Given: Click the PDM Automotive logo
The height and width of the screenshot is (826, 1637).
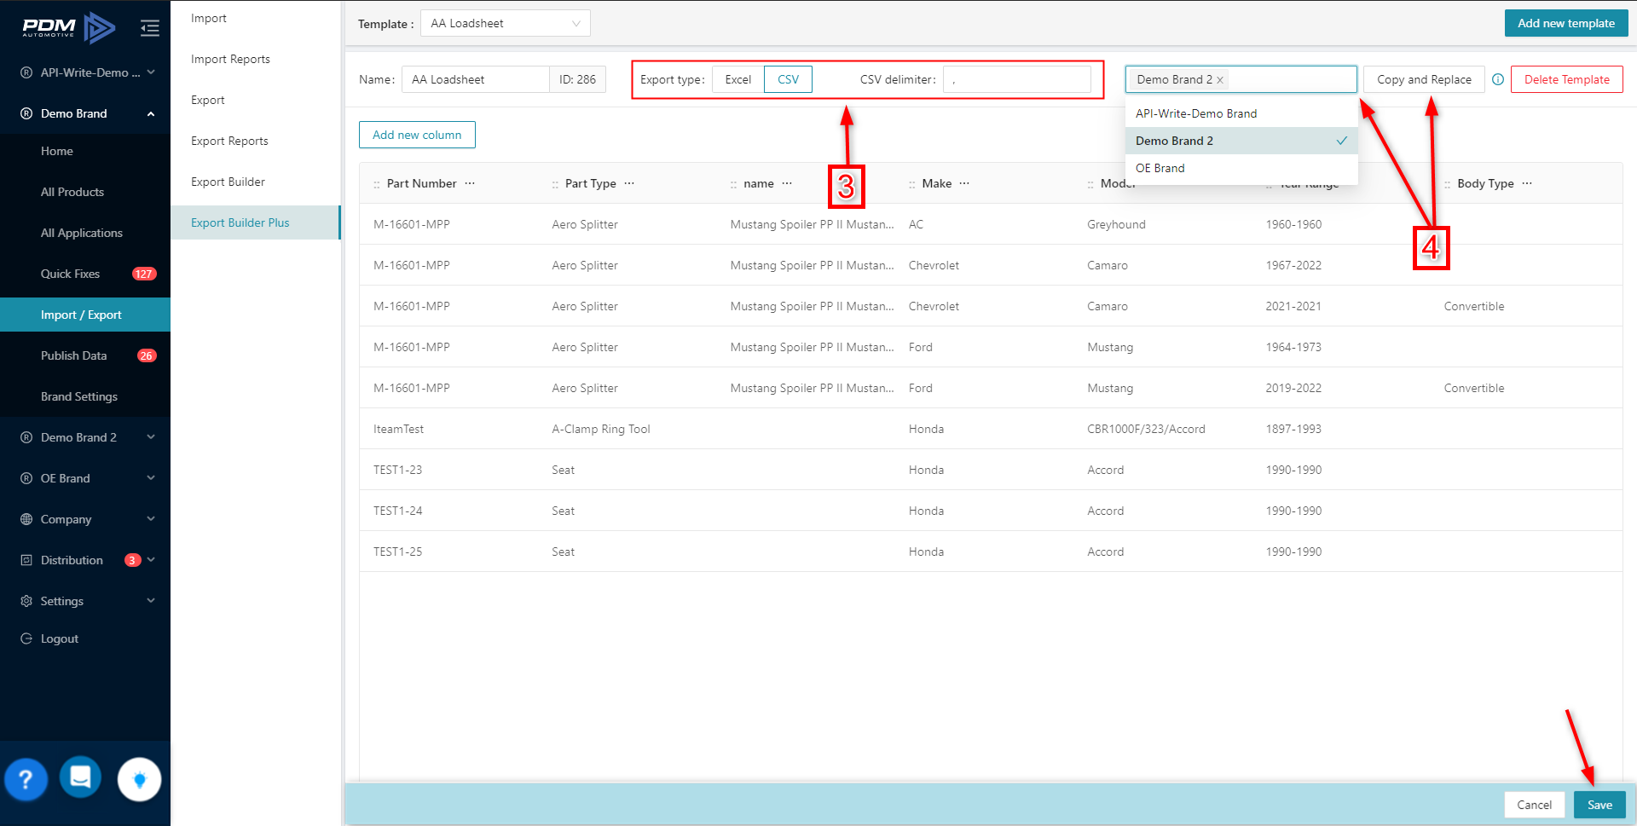Looking at the screenshot, I should pos(68,28).
